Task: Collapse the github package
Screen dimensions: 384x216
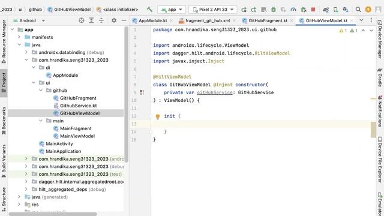Action: 41,91
